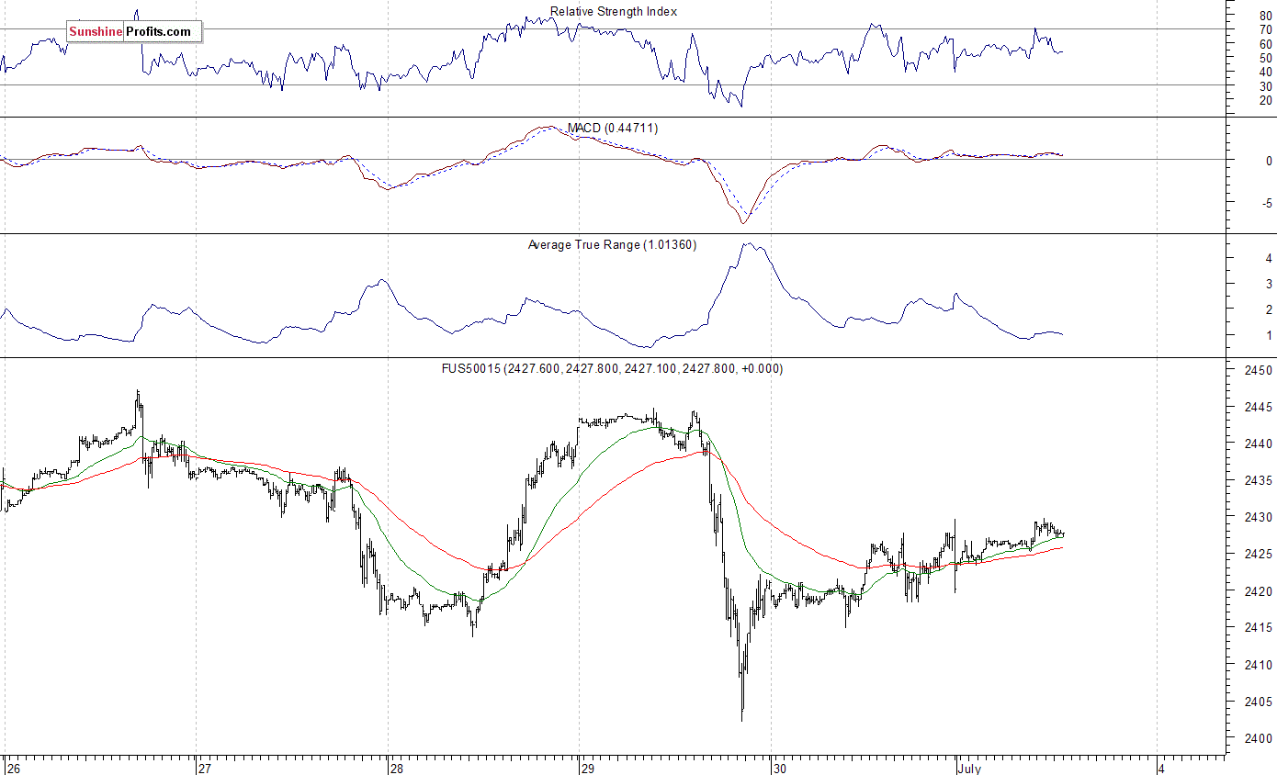This screenshot has height=775, width=1277.
Task: Click the ATR axis value 4
Action: tap(1269, 258)
